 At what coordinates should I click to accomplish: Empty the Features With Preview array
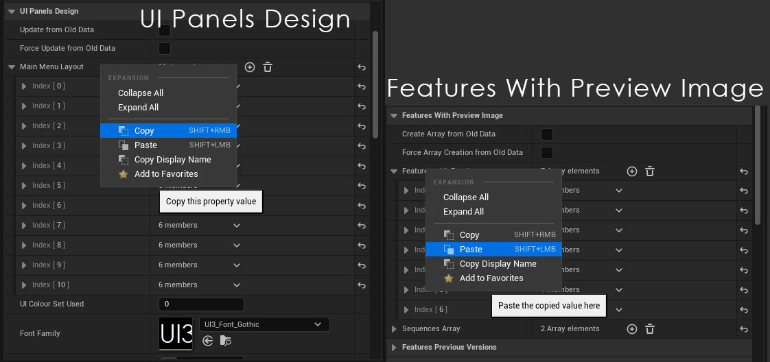pos(650,171)
